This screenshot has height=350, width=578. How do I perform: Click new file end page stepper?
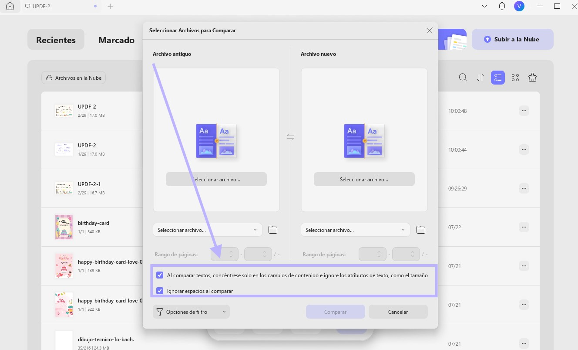pos(406,254)
